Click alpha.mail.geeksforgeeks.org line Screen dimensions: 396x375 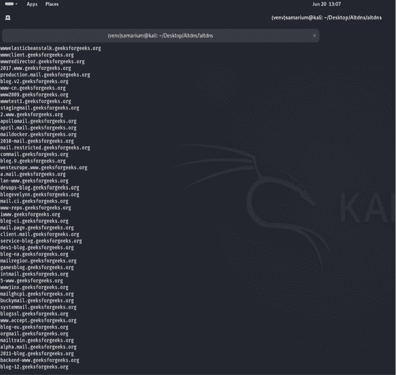pos(39,347)
